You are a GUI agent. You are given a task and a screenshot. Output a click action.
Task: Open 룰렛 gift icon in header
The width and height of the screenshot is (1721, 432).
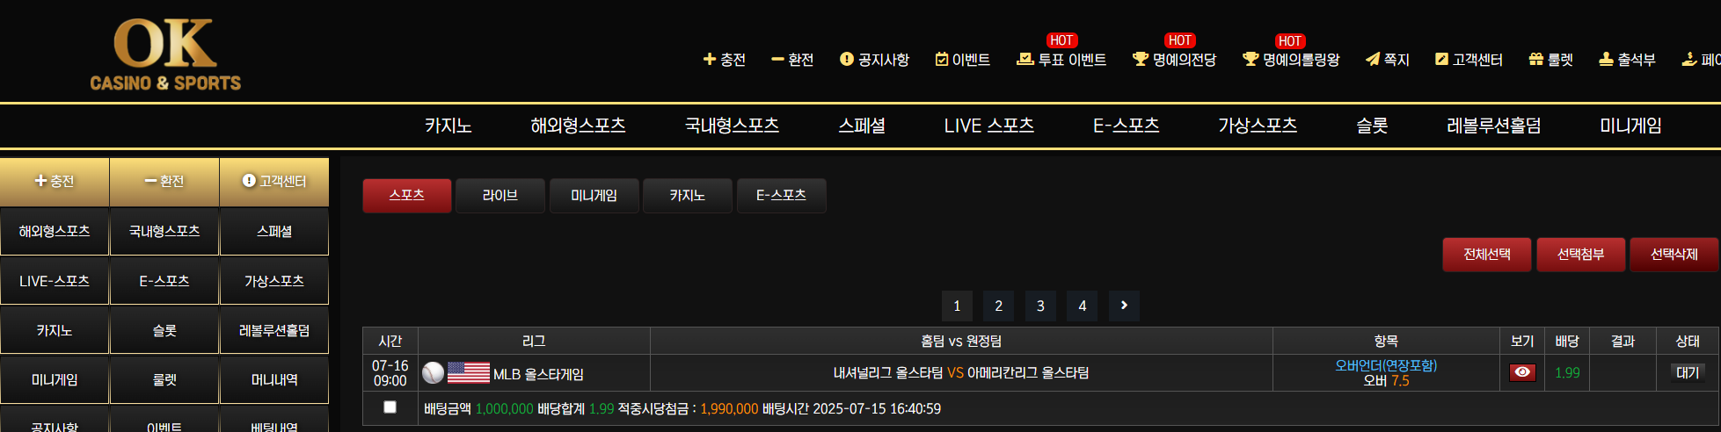pos(1536,60)
